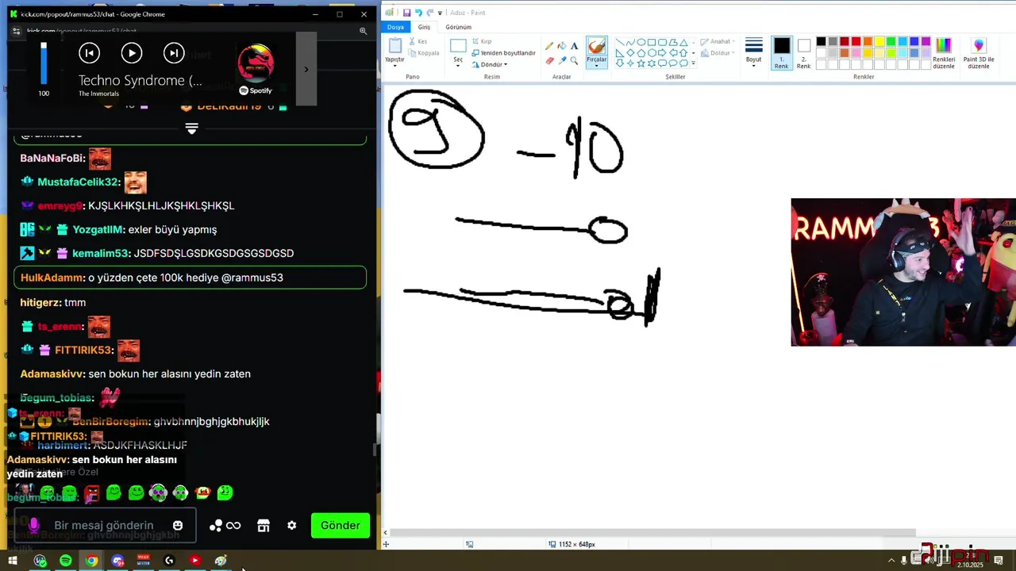Expand the Fırçalar brushes dropdown arrow
Viewport: 1016px width, 571px height.
coord(596,65)
